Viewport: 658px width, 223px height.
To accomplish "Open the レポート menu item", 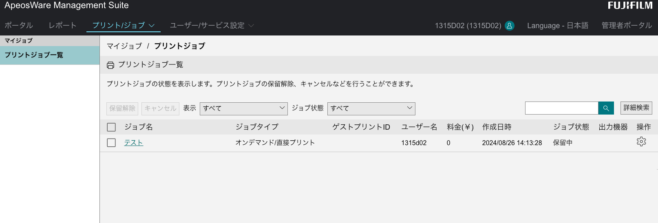I will point(62,25).
